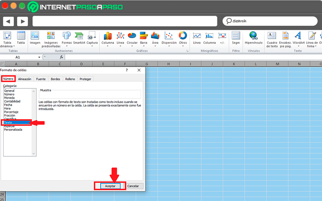Switch to the Alineación tab
322x201 pixels.
(x=25, y=79)
